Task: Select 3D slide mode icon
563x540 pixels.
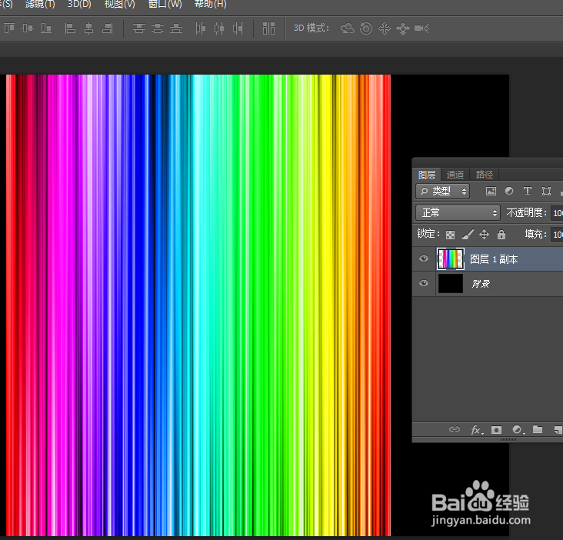Action: coord(403,28)
